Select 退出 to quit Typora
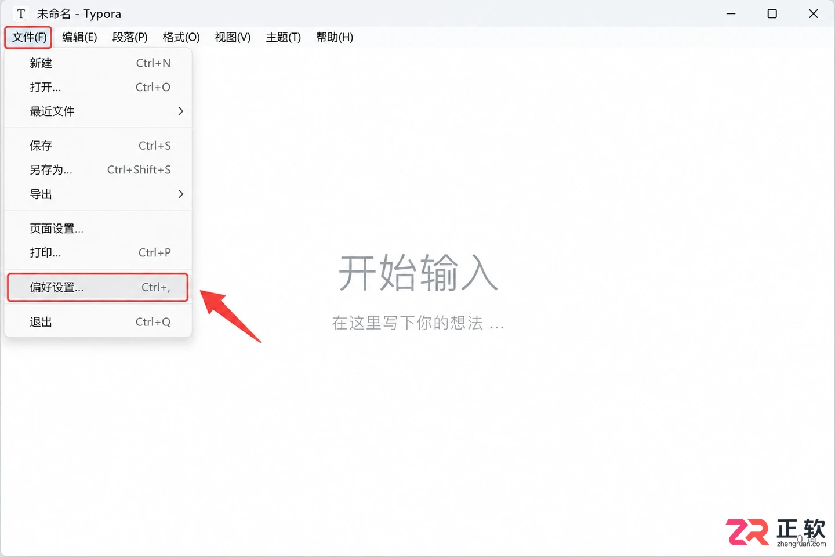The width and height of the screenshot is (835, 557). [x=98, y=322]
